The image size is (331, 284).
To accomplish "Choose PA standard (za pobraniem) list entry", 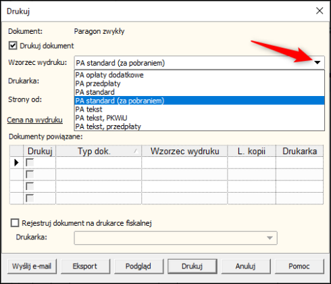I will click(199, 101).
